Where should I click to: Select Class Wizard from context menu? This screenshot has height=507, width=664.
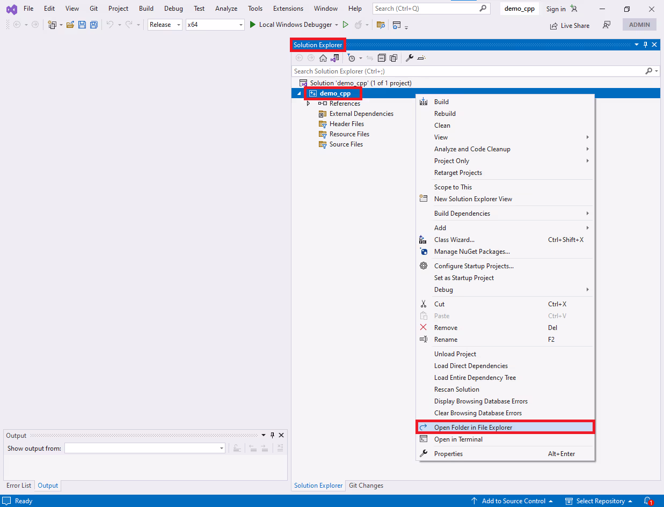click(505, 239)
